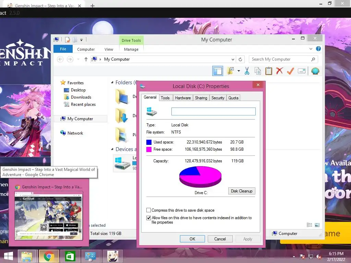This screenshot has width=351, height=263.
Task: Open the File ribbon tab
Action: point(63,49)
